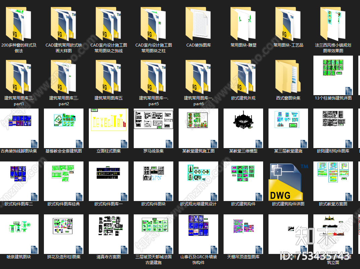
Task: Click the file name 欧式构件图库一
Action: point(109,204)
